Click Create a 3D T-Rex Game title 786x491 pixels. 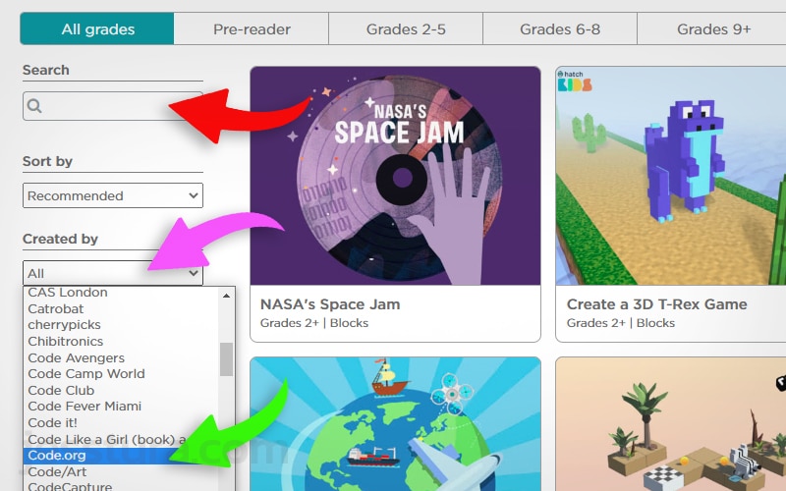coord(656,304)
